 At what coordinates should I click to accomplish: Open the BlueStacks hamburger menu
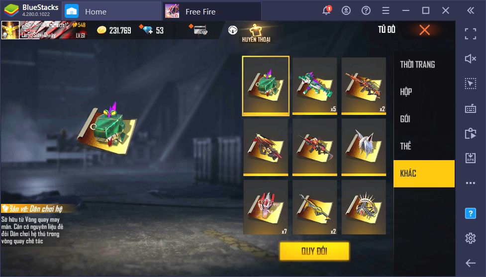386,10
